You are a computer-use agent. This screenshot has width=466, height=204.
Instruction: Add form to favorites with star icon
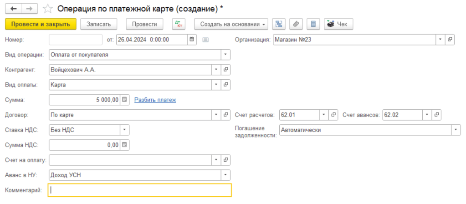point(47,9)
